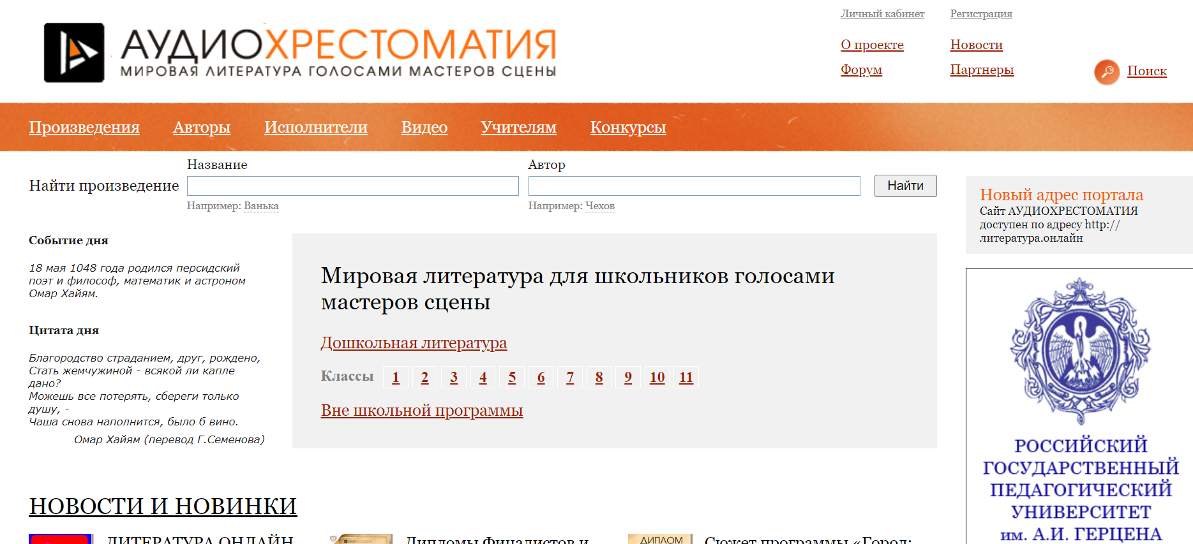This screenshot has width=1193, height=544.
Task: Select class 10
Action: pos(657,378)
